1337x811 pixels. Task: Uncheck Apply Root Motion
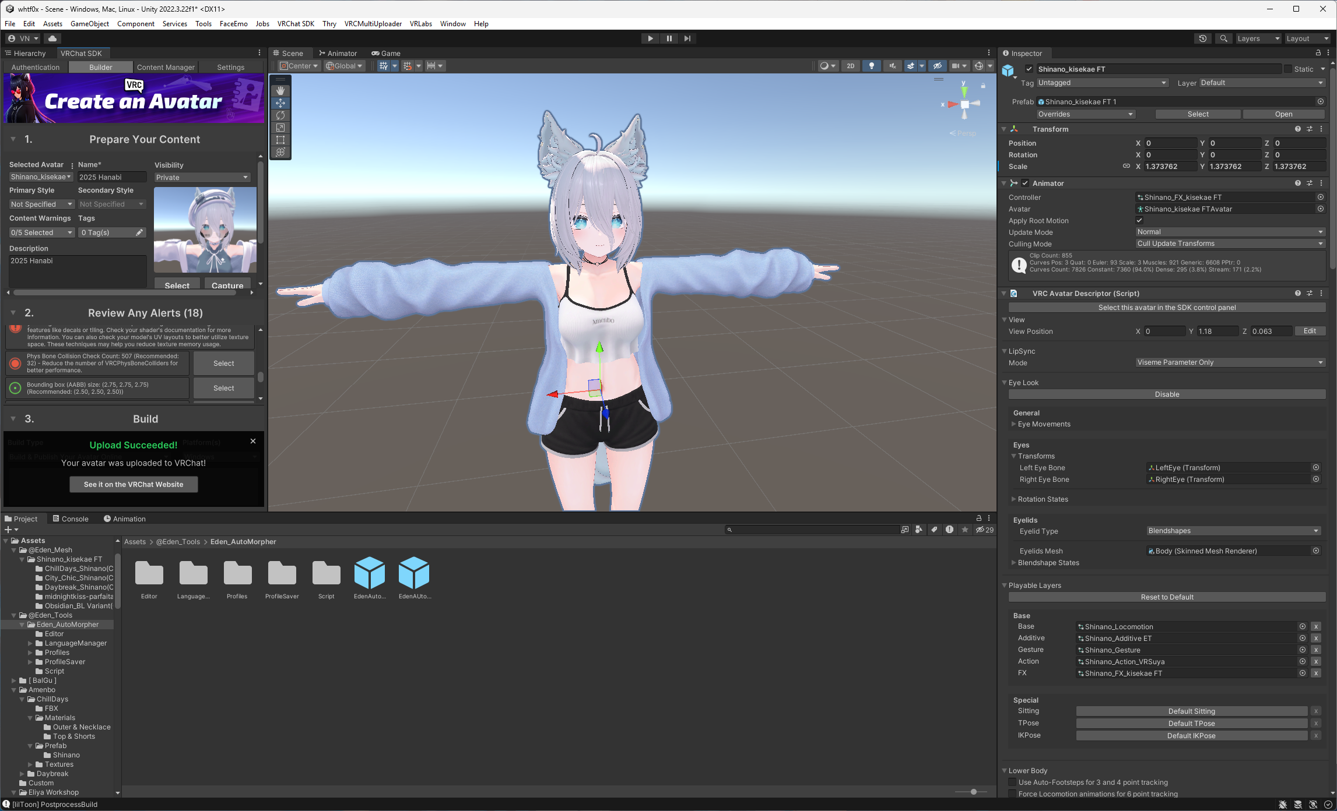tap(1139, 220)
